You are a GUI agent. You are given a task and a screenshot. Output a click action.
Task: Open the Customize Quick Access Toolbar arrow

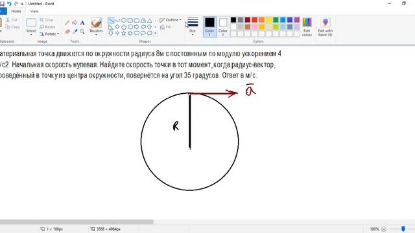pyautogui.click(x=22, y=4)
